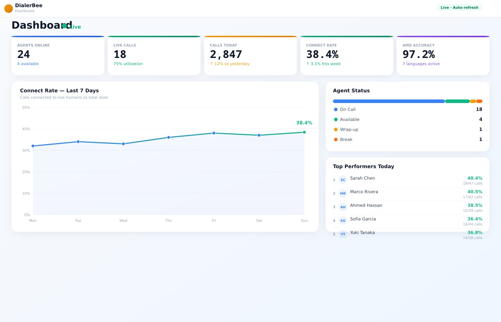
Task: Click the green Available legend dot
Action: point(336,119)
